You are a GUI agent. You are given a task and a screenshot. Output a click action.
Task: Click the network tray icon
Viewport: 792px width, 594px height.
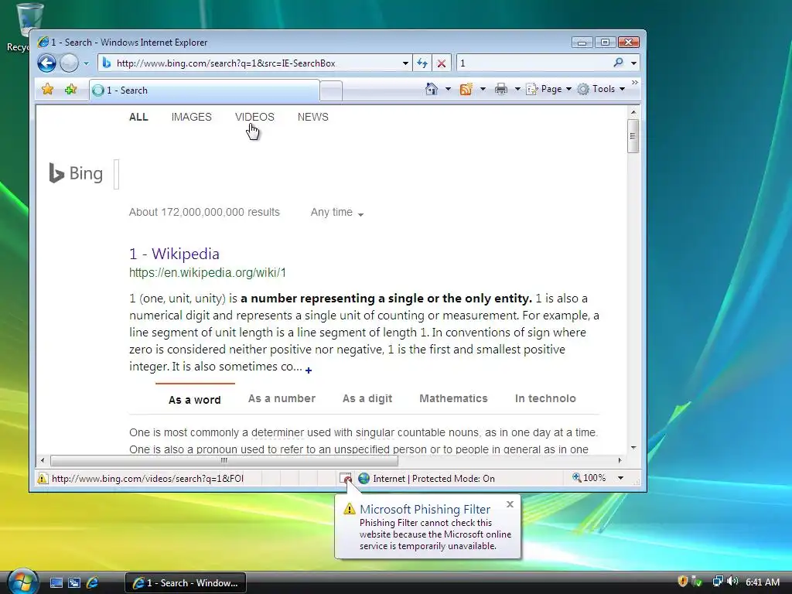tap(717, 582)
